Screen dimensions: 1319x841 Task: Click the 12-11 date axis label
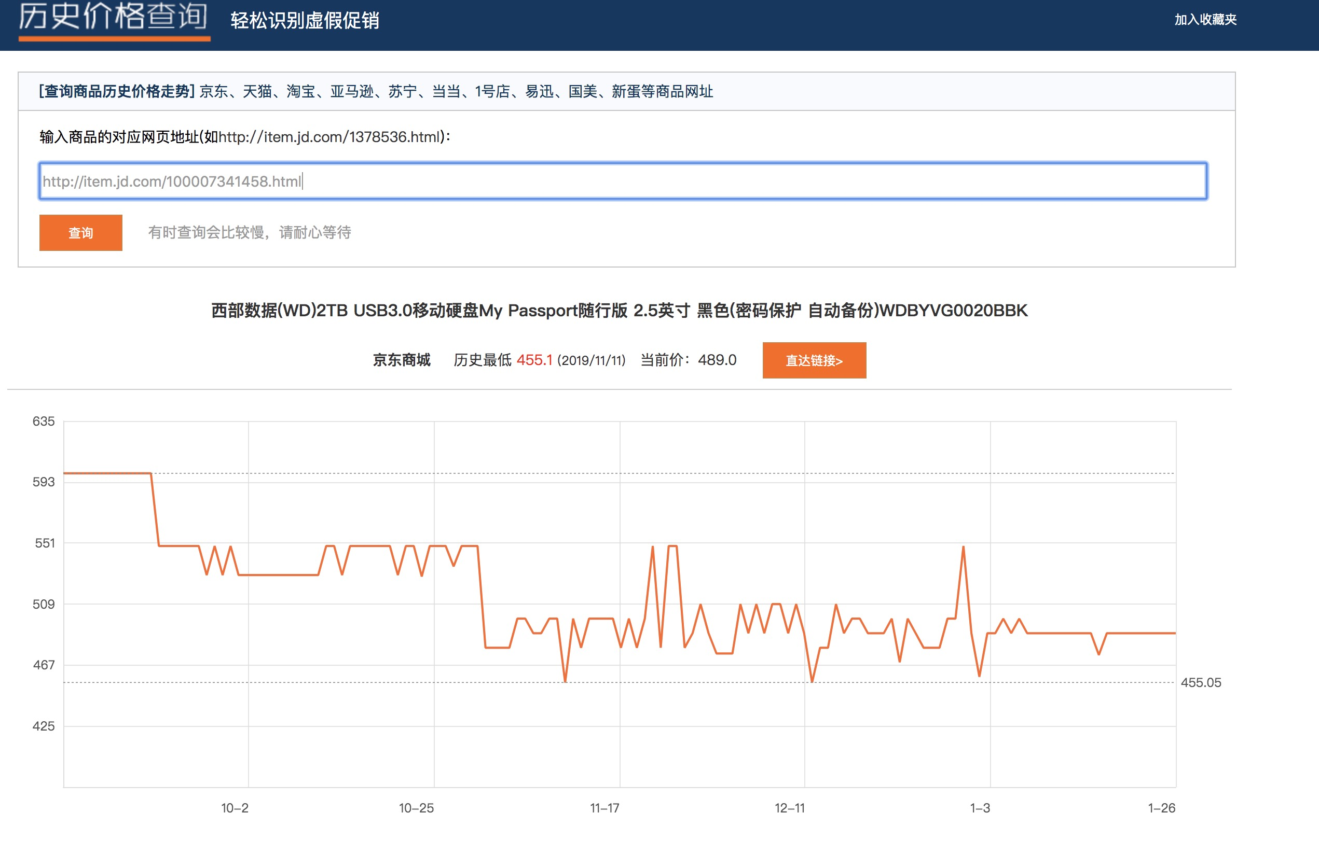point(789,808)
